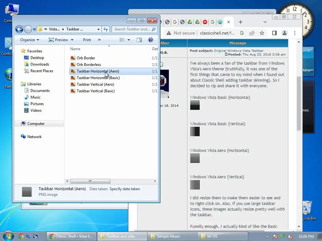Open Explorer Help icon

click(151, 40)
